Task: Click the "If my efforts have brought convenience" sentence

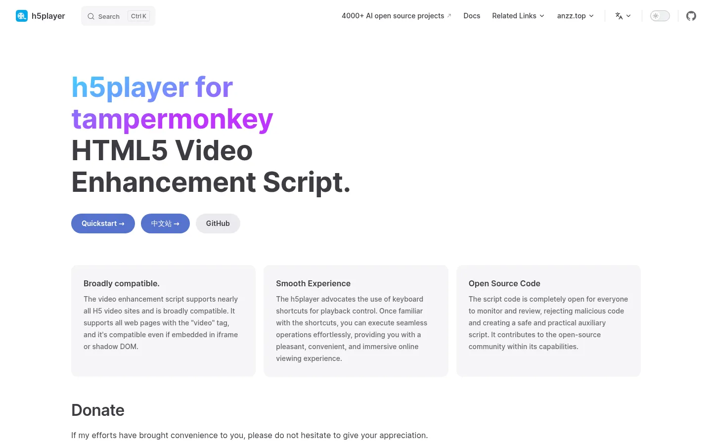Action: point(250,435)
